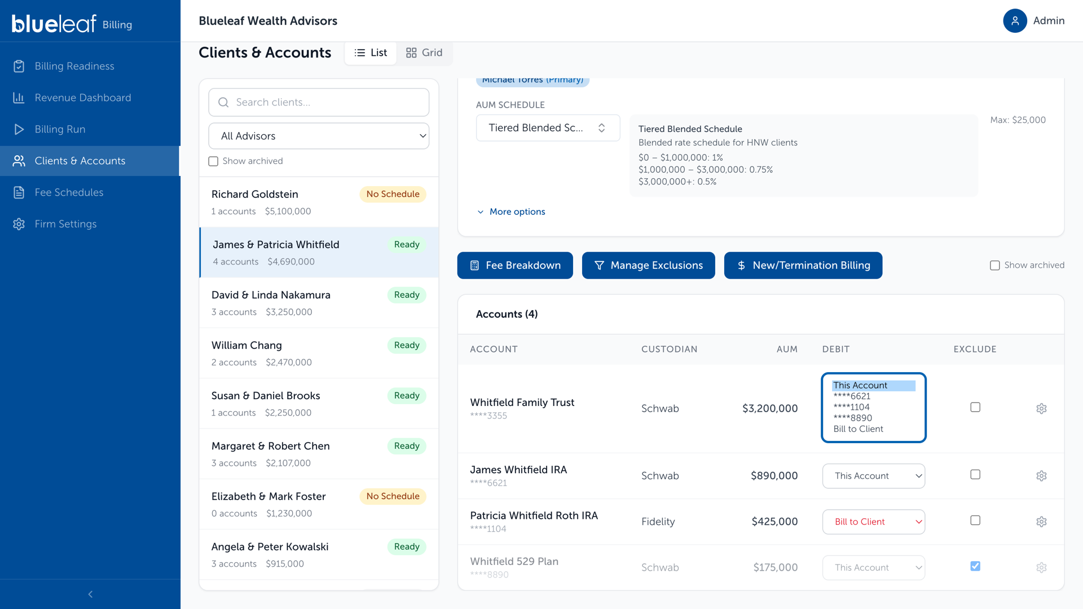Image resolution: width=1083 pixels, height=609 pixels.
Task: Click the Fee Breakdown button
Action: 515,266
